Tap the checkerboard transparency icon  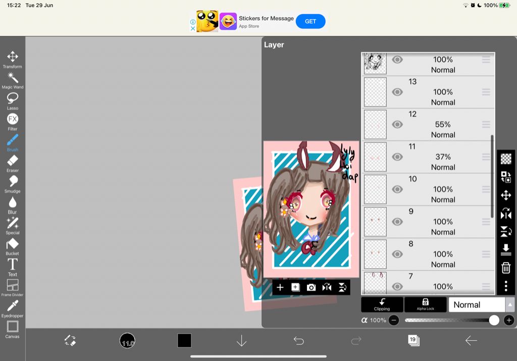(506, 159)
